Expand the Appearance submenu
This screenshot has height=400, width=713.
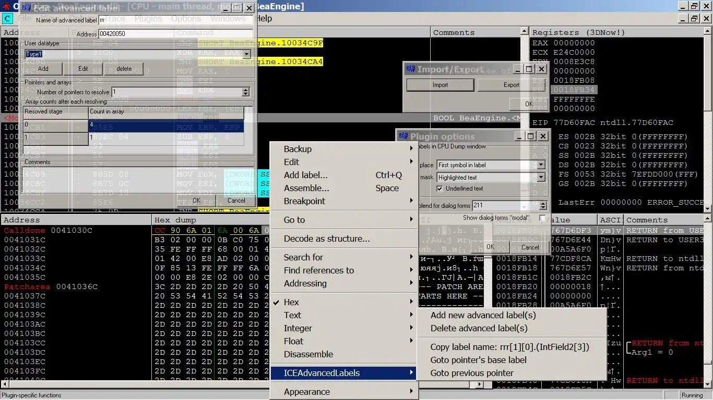(344, 392)
